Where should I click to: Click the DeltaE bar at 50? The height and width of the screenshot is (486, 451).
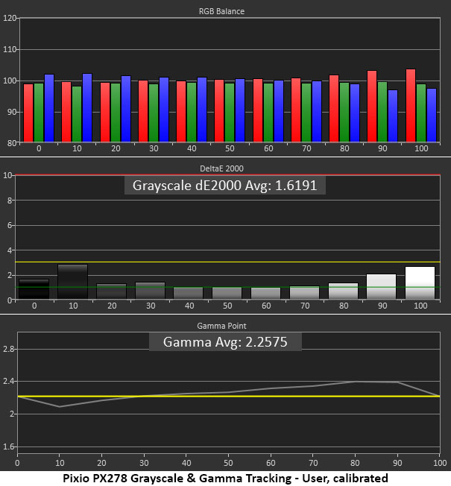(227, 293)
